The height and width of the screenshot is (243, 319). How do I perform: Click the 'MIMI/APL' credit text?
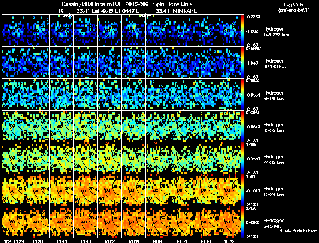185,11
